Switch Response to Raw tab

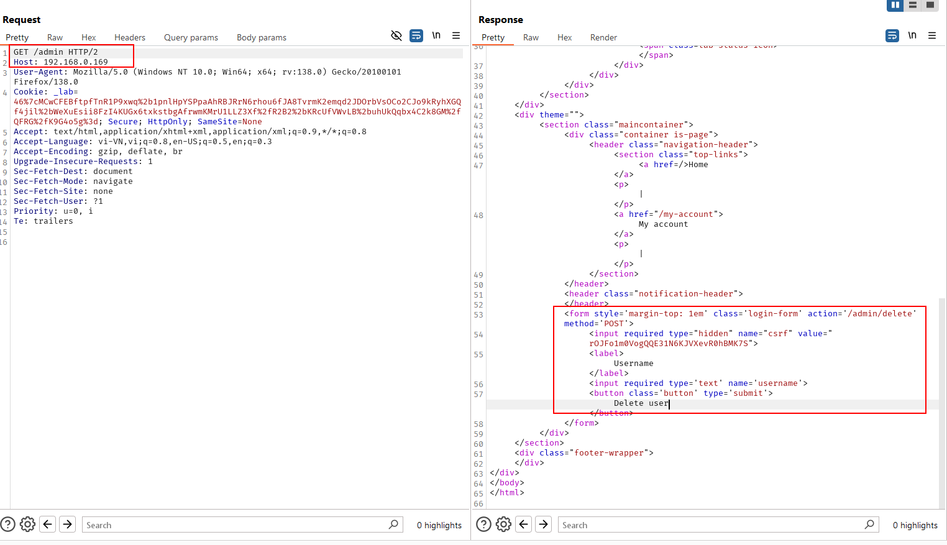coord(531,37)
